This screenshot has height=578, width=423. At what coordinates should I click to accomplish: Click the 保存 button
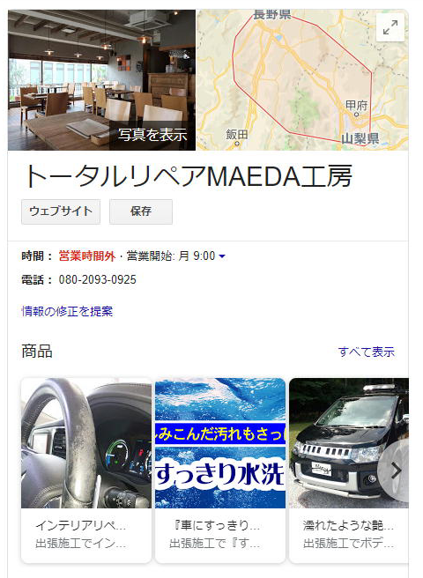click(141, 211)
